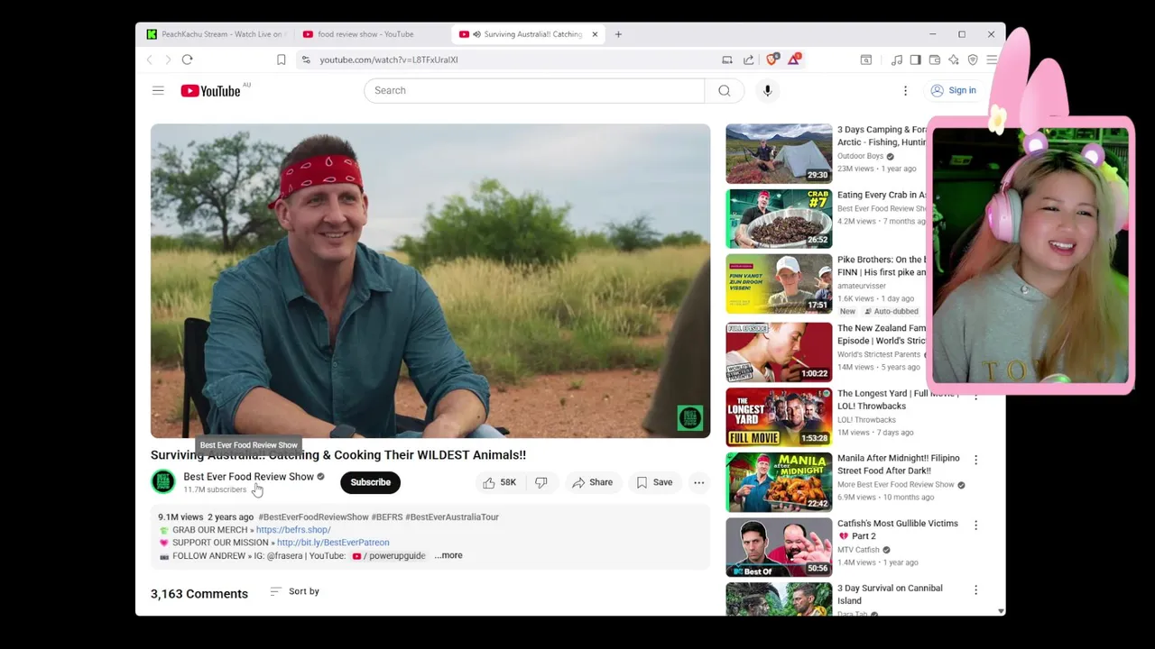Viewport: 1155px width, 649px height.
Task: Open the browser tab search icon in toolbar
Action: coord(866,59)
